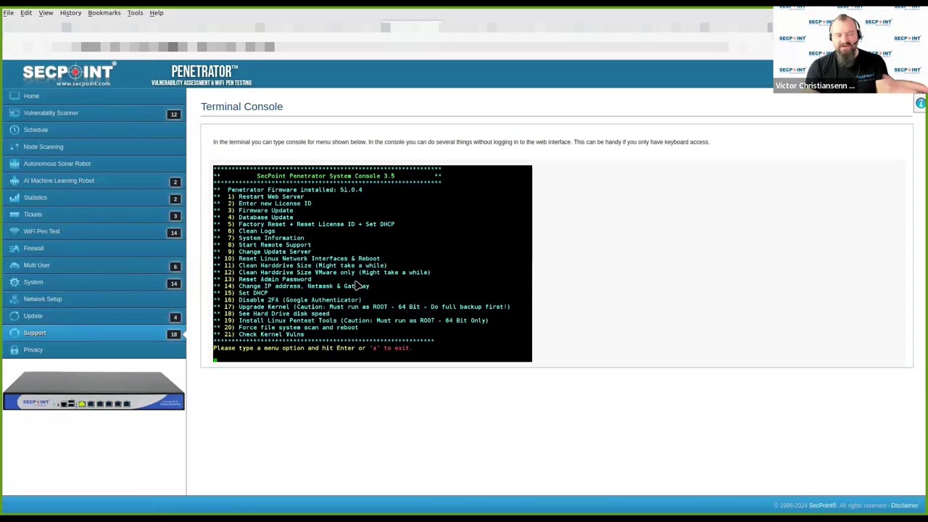The image size is (928, 522).
Task: Click the SecPoint logo in header
Action: [x=68, y=74]
